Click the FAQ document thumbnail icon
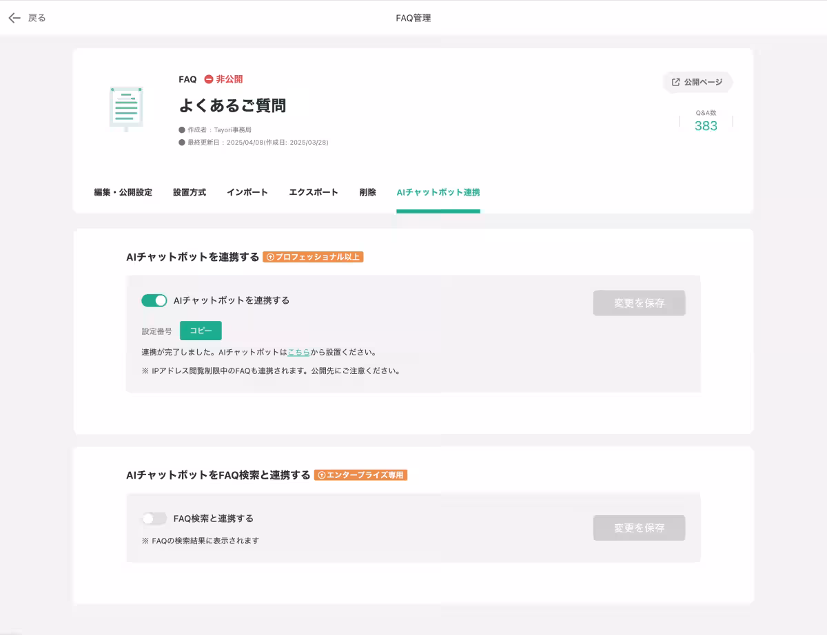The height and width of the screenshot is (635, 827). pos(126,108)
